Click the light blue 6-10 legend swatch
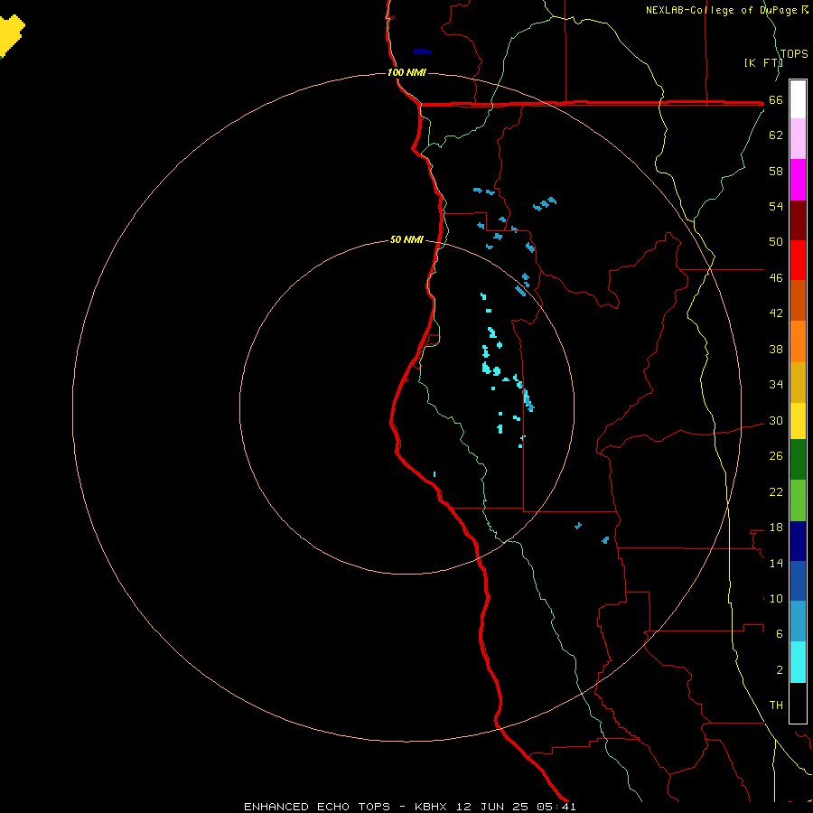This screenshot has height=813, width=813. [798, 621]
